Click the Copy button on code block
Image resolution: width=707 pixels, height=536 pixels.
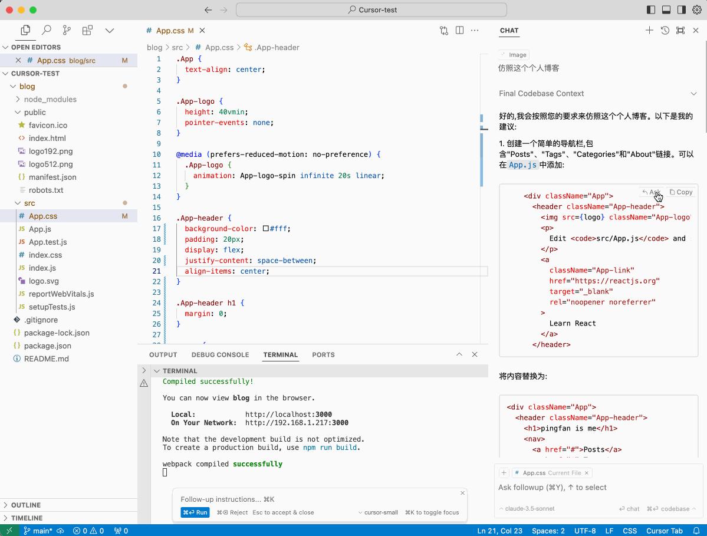pyautogui.click(x=681, y=192)
